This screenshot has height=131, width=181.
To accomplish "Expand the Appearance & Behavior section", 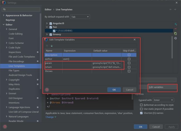I will pyautogui.click(x=4, y=15).
